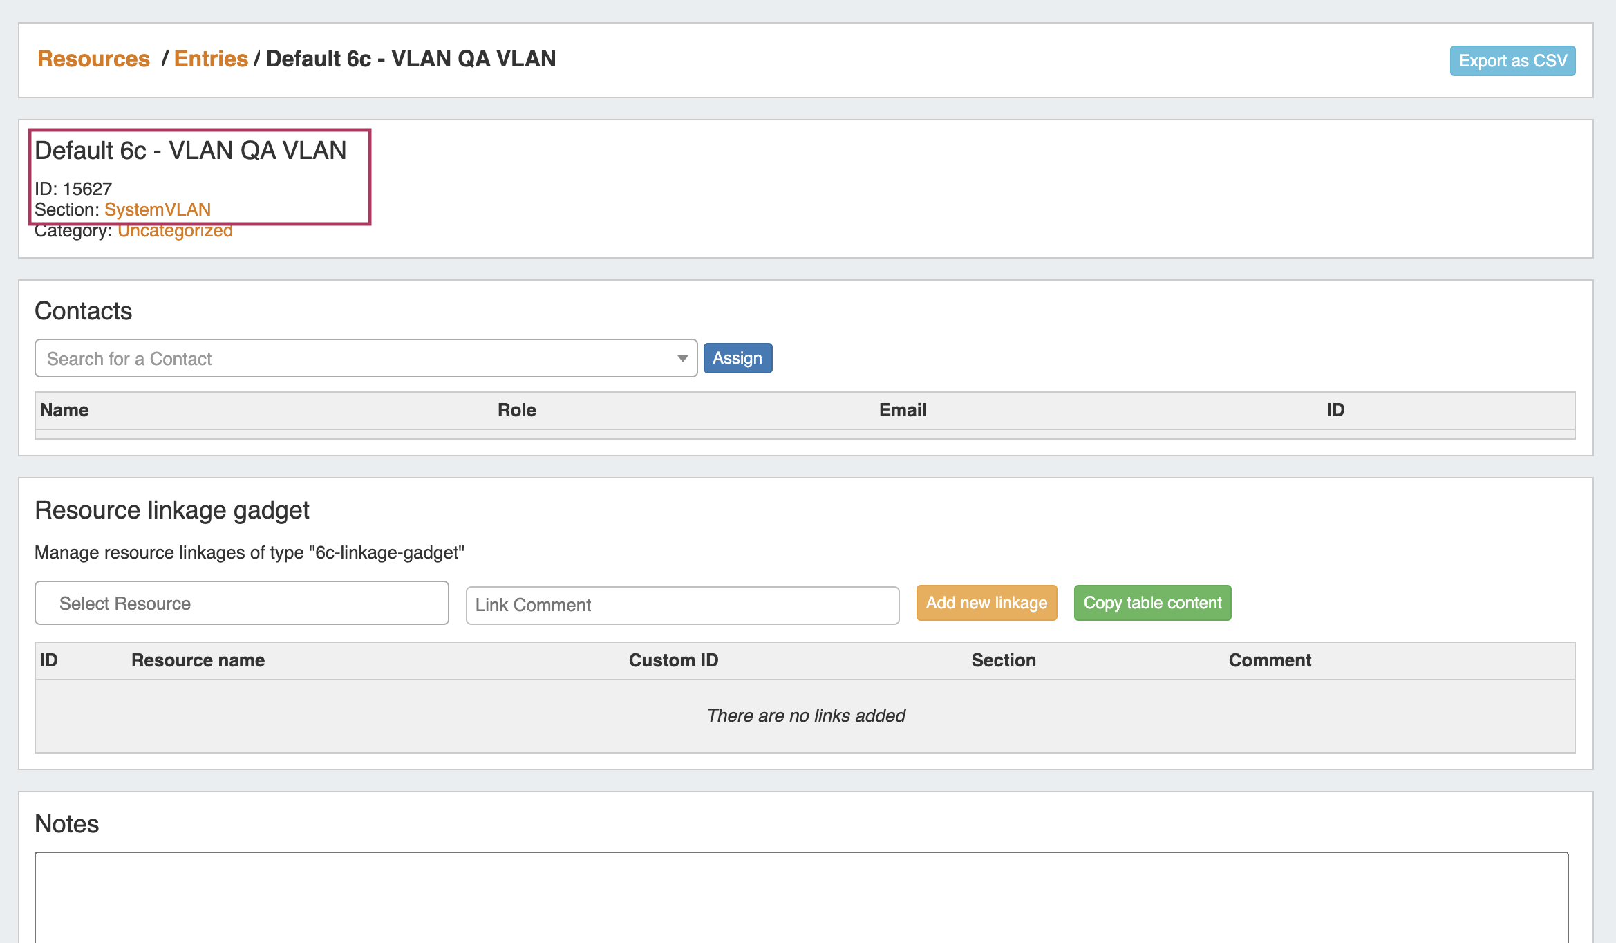Focus the Link Comment text field
1616x943 pixels.
[682, 605]
